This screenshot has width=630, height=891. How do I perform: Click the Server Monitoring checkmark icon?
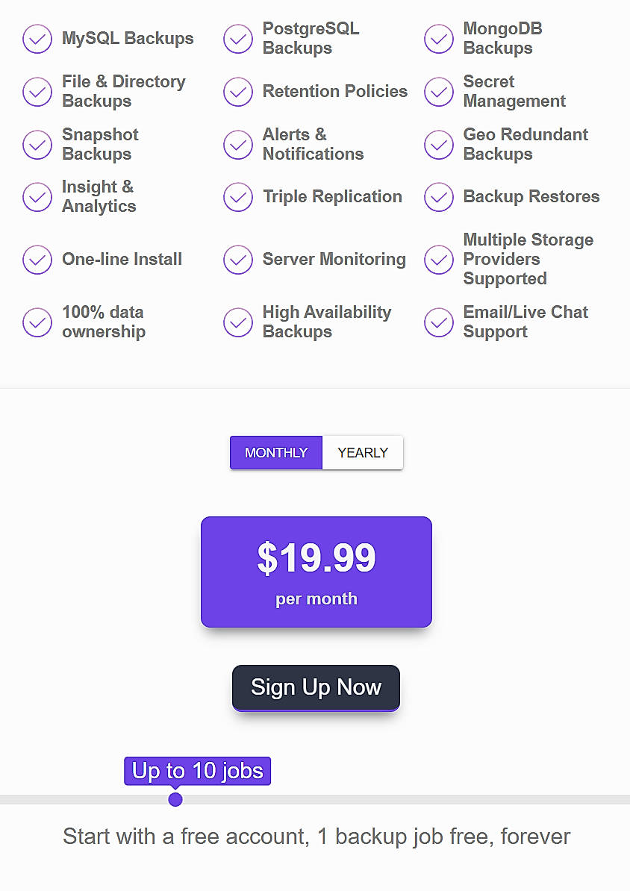click(237, 260)
